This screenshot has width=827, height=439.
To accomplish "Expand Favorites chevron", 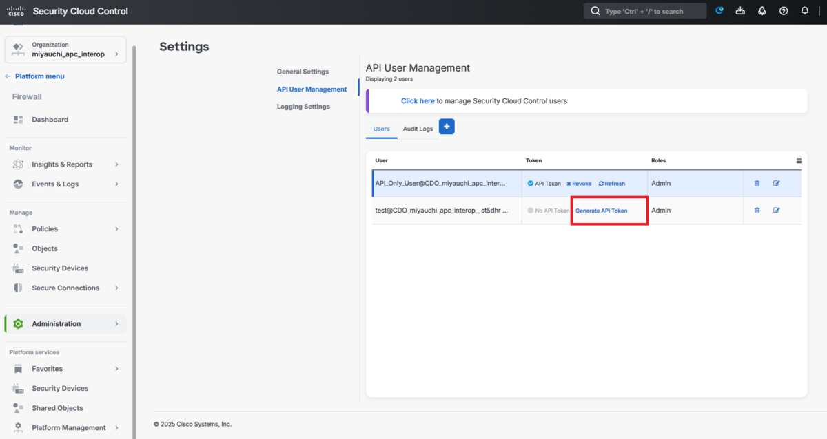I will (x=116, y=369).
